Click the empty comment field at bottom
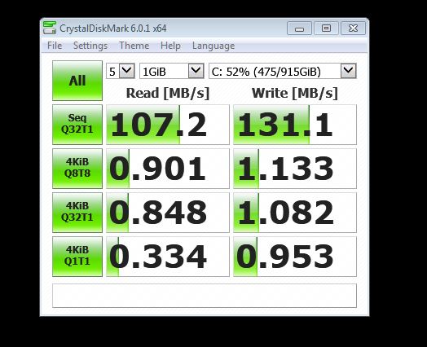Viewport: 427px width, 347px height. click(x=205, y=296)
